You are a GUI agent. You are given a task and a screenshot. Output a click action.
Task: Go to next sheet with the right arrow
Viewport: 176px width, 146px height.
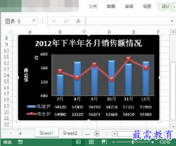(20, 133)
